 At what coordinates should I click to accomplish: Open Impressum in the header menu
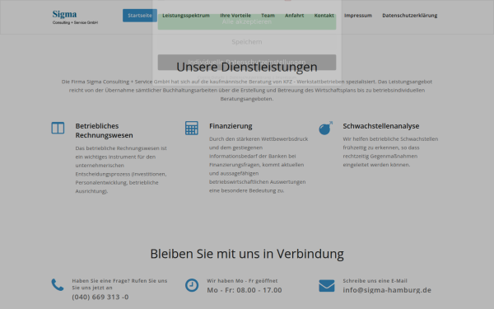coord(358,16)
